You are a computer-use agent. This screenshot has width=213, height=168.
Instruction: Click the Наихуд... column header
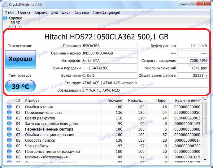135,101
